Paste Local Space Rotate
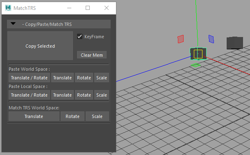The height and width of the screenshot is (155, 250). 84,95
